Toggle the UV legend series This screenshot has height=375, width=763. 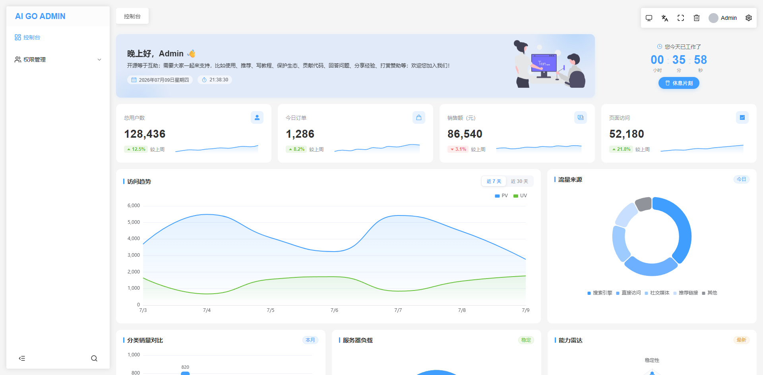tap(520, 196)
